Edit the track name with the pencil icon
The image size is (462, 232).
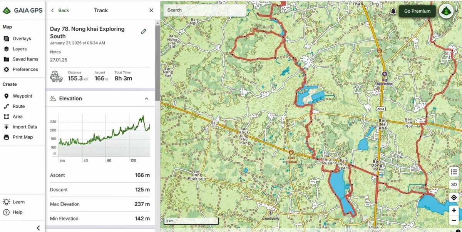pyautogui.click(x=143, y=31)
